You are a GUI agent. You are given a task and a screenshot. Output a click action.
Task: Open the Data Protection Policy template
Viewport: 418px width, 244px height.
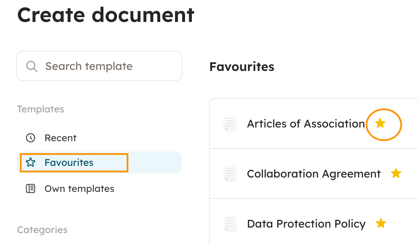(306, 224)
